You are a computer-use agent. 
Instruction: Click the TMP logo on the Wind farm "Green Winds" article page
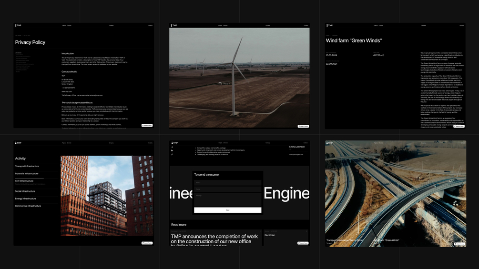pos(330,25)
